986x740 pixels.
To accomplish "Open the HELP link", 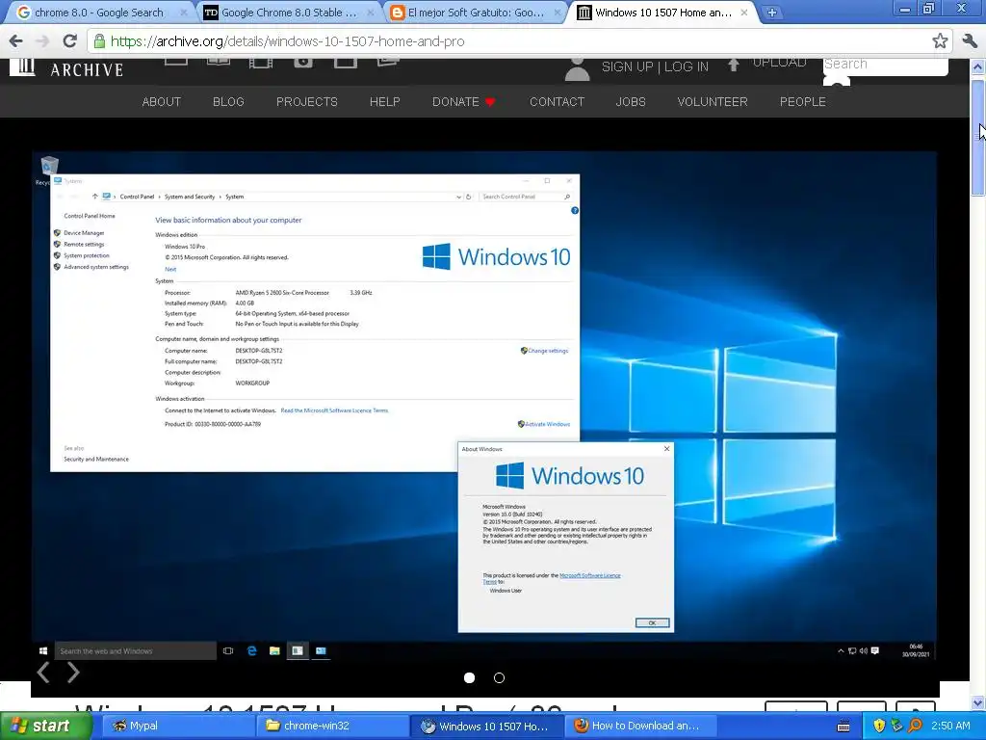I will (385, 102).
